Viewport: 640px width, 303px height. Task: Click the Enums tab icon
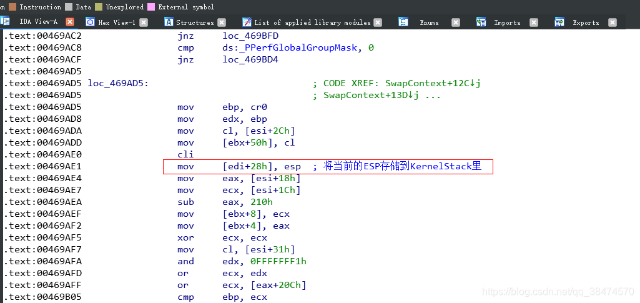pos(403,22)
